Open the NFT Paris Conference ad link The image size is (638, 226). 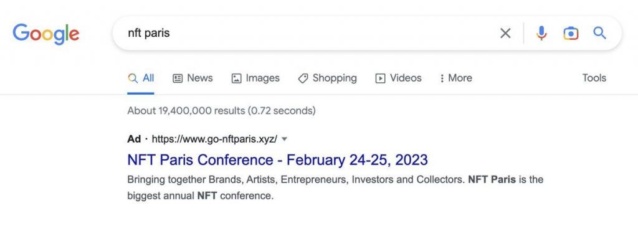click(277, 160)
